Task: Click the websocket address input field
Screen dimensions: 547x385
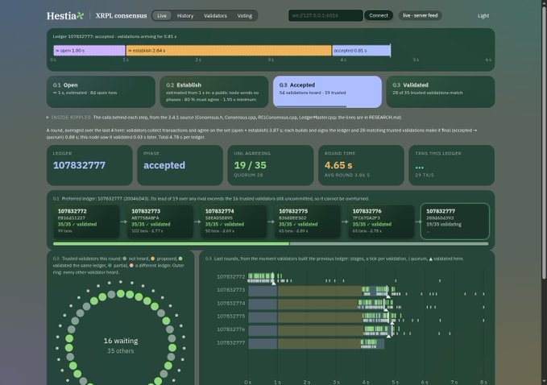Action: pos(325,15)
